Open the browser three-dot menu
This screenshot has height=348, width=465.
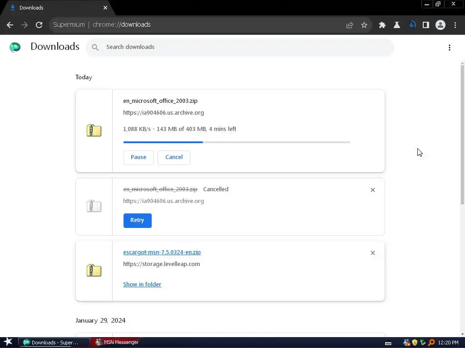[455, 25]
